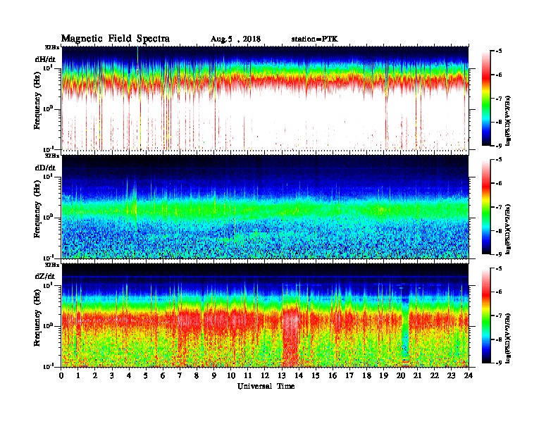Select the dZ/dt panel label
558x431 pixels.
click(x=45, y=276)
